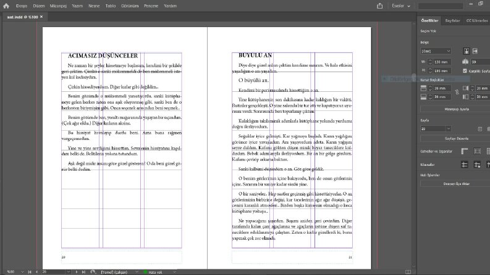490x275 pixels.
Task: Expand the page number 20 dropdown in Sayfa
Action: 449,128
